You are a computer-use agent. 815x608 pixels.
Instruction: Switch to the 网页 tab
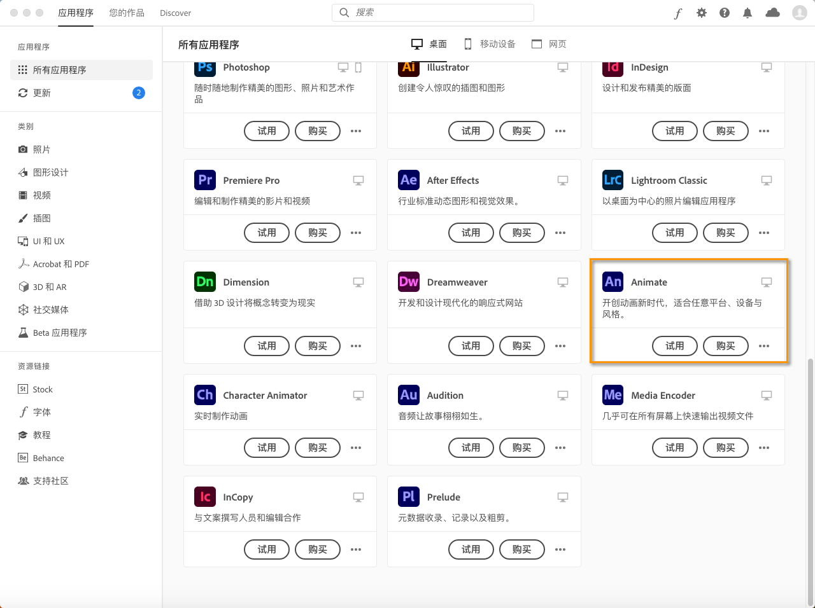pos(549,44)
